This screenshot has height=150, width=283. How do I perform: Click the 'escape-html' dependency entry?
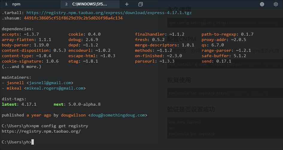coord(92,56)
